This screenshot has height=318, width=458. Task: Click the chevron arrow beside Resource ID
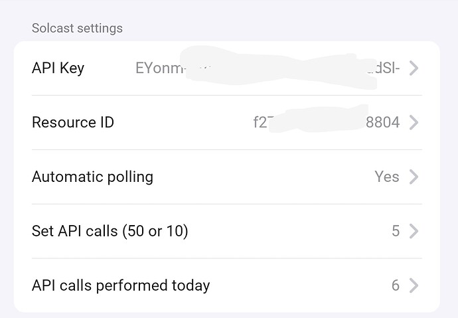click(414, 123)
